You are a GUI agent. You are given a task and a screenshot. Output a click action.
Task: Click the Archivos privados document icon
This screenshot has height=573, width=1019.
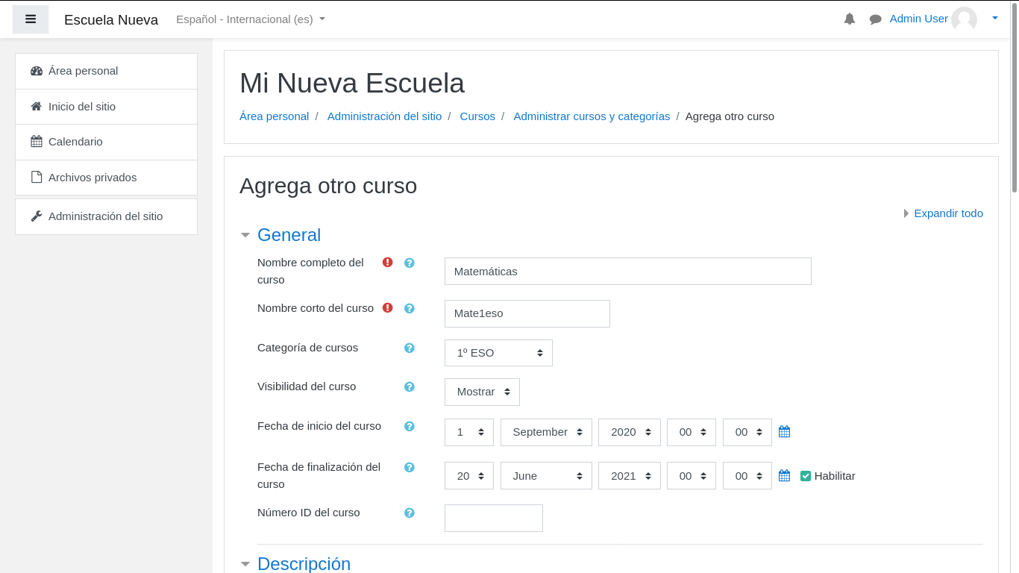(36, 177)
